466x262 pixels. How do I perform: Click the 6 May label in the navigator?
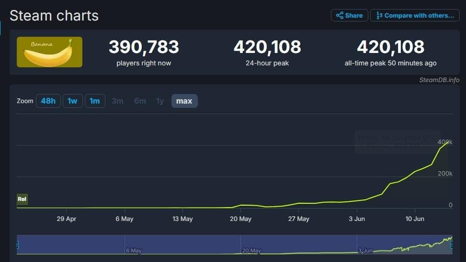pos(134,251)
